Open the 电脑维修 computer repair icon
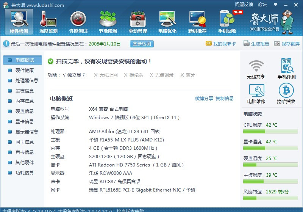 pos(256,94)
